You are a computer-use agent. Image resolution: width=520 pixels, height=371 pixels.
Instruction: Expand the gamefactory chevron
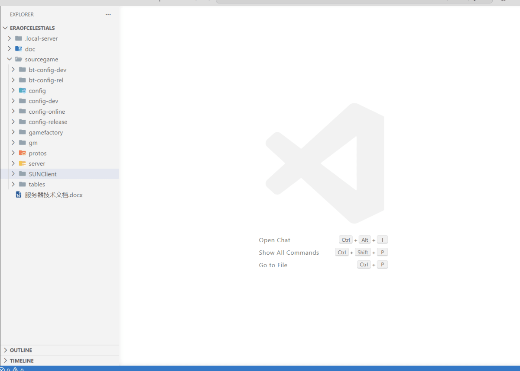(x=13, y=132)
